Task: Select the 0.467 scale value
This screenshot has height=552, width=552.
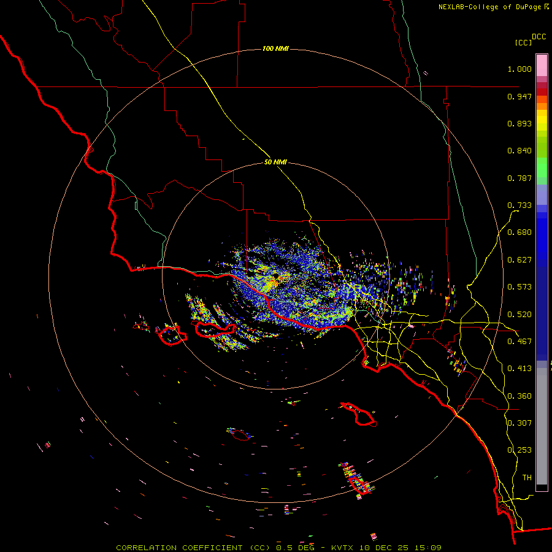Action: [519, 342]
